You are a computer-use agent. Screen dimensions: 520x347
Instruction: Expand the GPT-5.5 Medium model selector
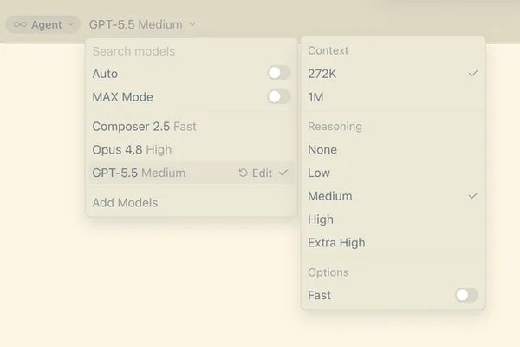click(143, 24)
